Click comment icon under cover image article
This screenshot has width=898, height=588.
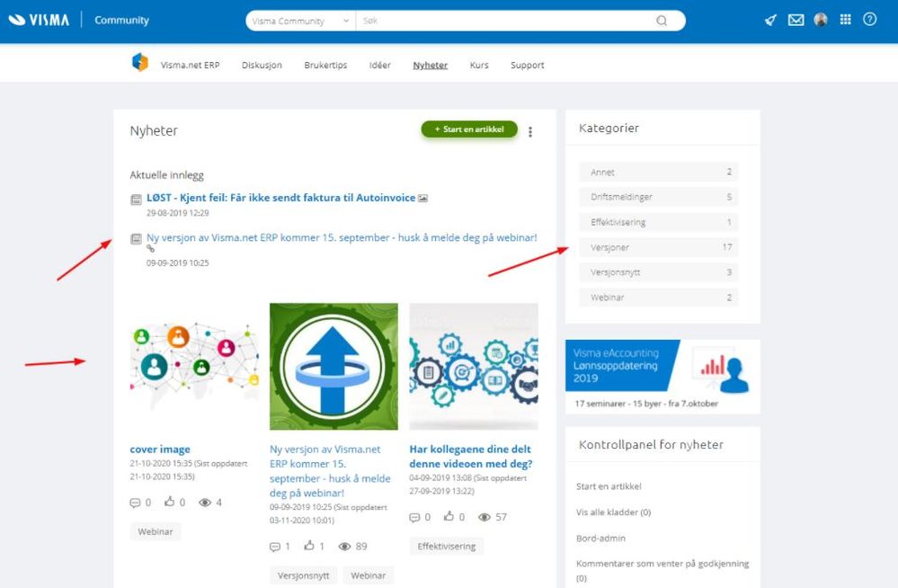pyautogui.click(x=135, y=503)
